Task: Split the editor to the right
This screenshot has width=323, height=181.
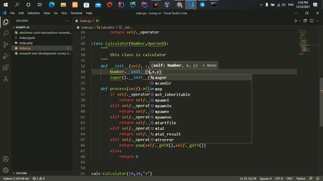Action: pos(311,21)
